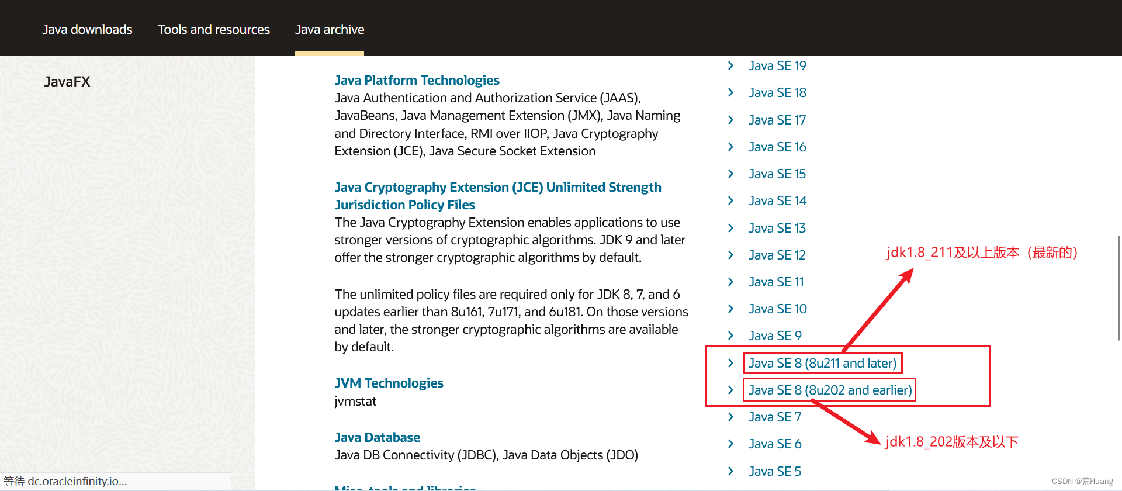Screen dimensions: 1122x491
Task: Click chevron beside Java SE 8 (8u211 and later)
Action: (730, 363)
